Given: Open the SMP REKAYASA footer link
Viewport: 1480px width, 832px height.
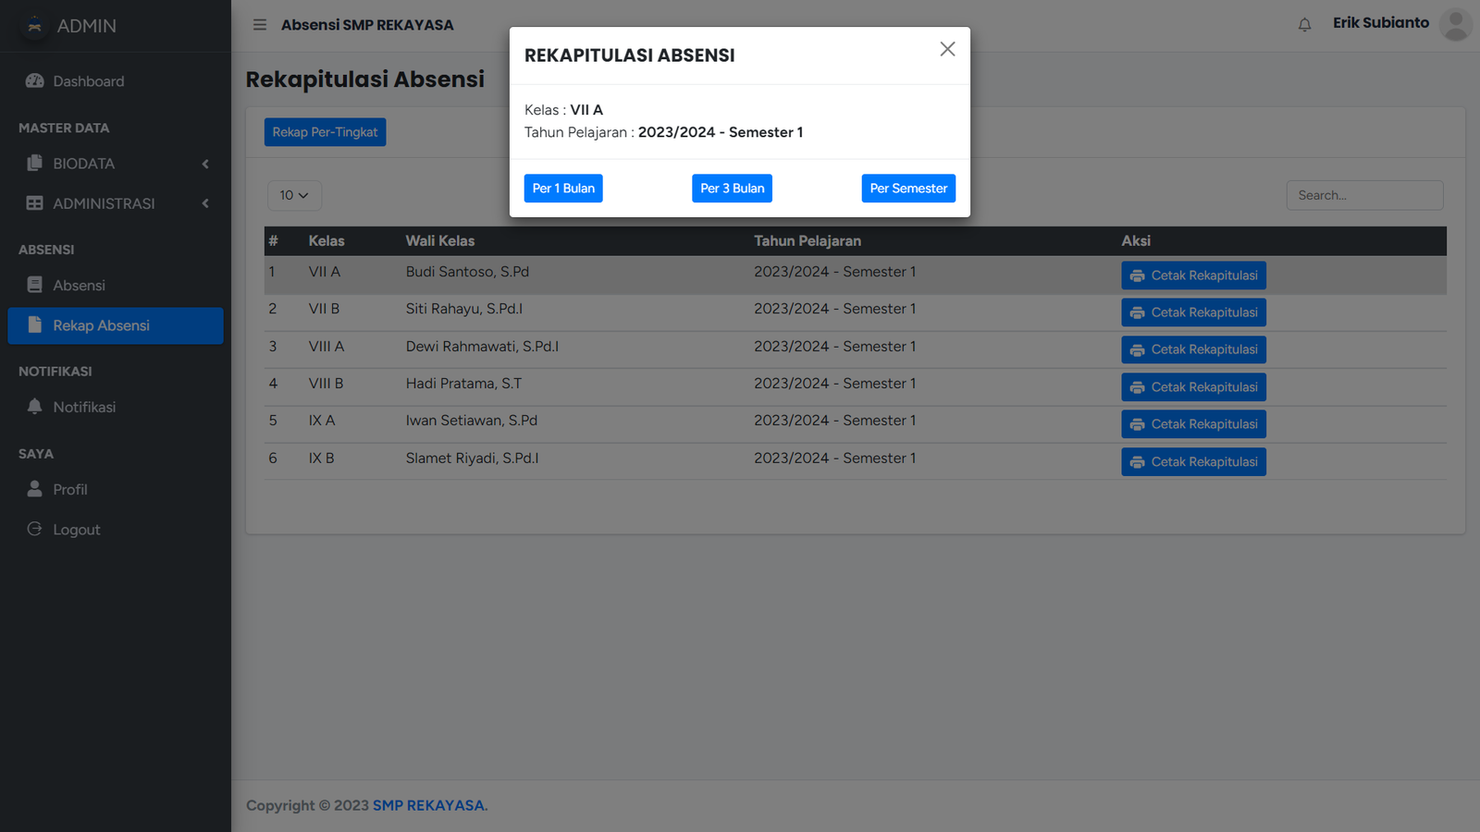Looking at the screenshot, I should coord(428,805).
